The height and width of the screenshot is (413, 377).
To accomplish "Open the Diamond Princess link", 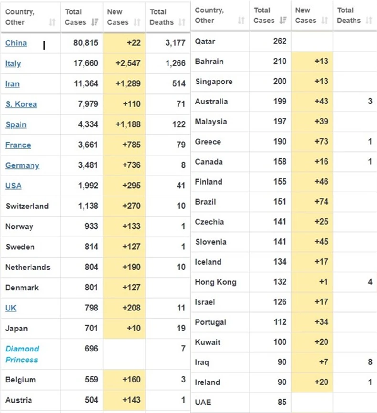I will click(x=22, y=354).
